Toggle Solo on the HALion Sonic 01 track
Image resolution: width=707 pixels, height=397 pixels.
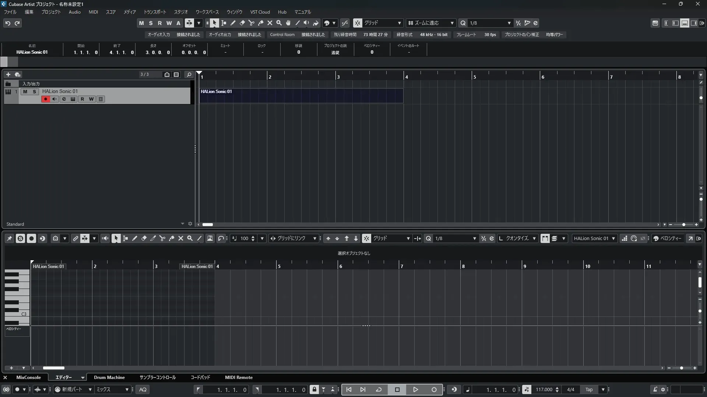pyautogui.click(x=34, y=92)
